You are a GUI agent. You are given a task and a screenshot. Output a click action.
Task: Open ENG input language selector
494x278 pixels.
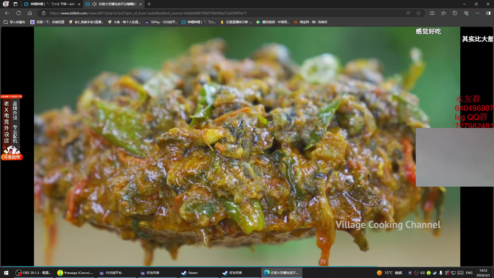tap(469, 273)
